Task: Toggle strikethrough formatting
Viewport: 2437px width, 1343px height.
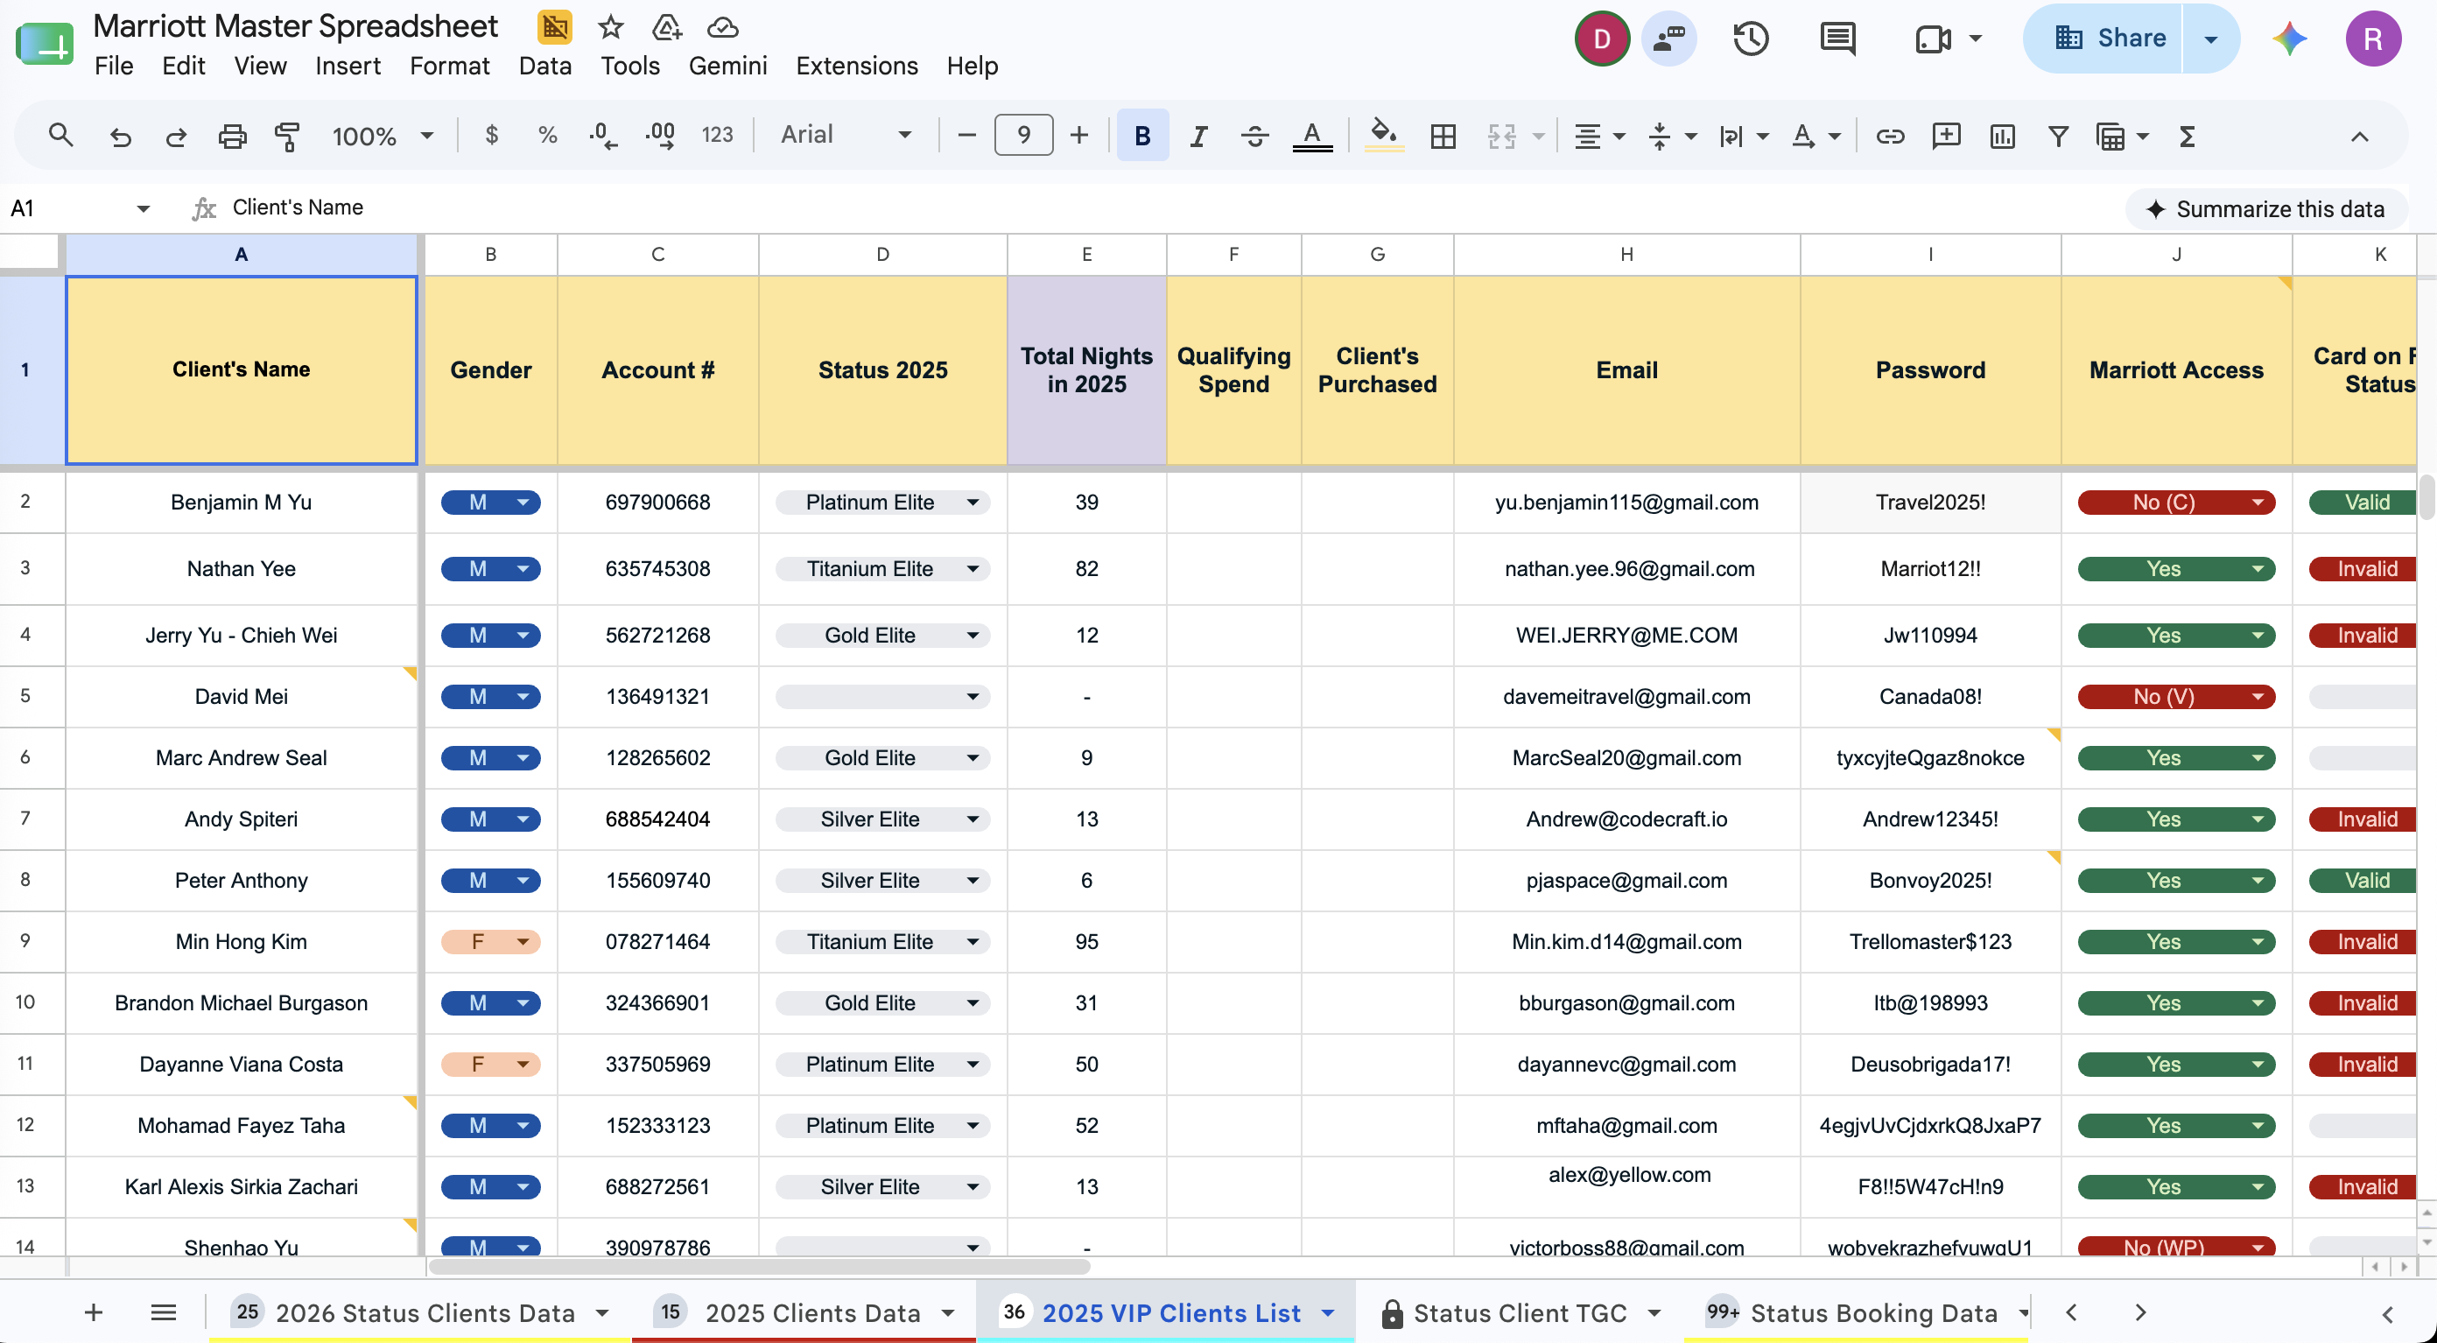Action: pos(1254,137)
